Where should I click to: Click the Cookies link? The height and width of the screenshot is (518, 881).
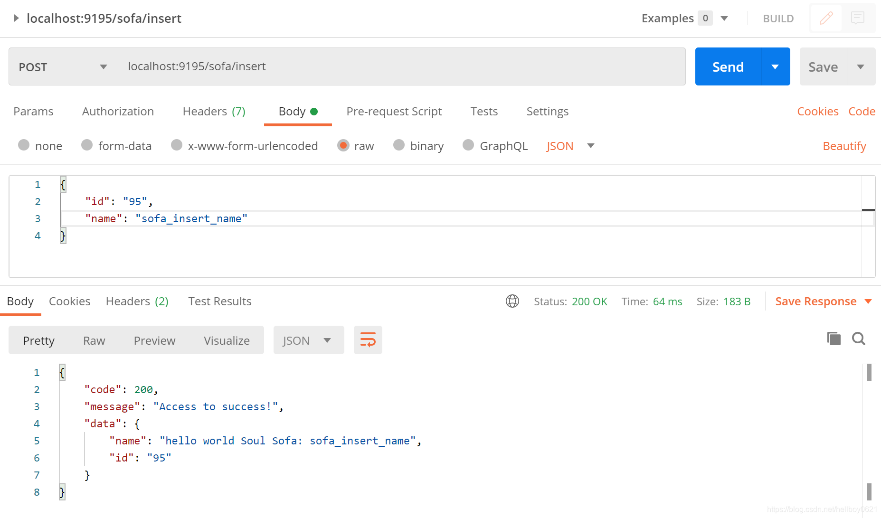pos(817,111)
